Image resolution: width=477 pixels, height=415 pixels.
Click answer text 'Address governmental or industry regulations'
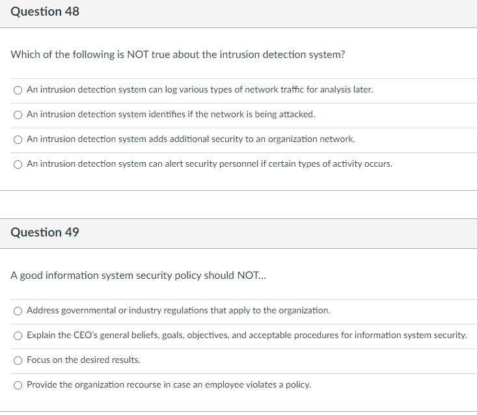(x=178, y=311)
